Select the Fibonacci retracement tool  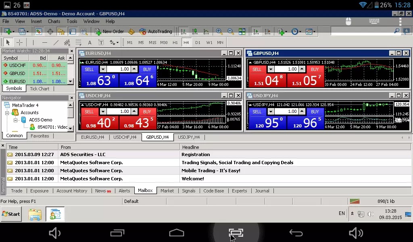[x=78, y=42]
